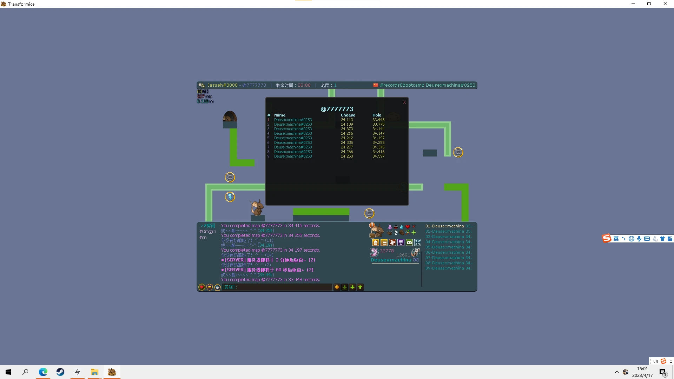The width and height of the screenshot is (674, 379).
Task: Click rank 5 Deusexmachina#0253 in the leaderboard
Action: click(x=293, y=138)
